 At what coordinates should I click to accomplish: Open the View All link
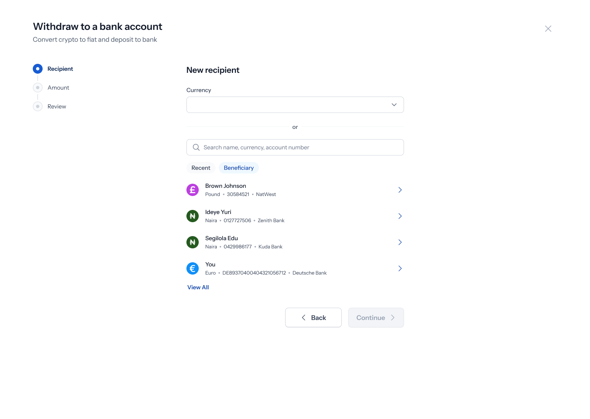[x=198, y=287]
